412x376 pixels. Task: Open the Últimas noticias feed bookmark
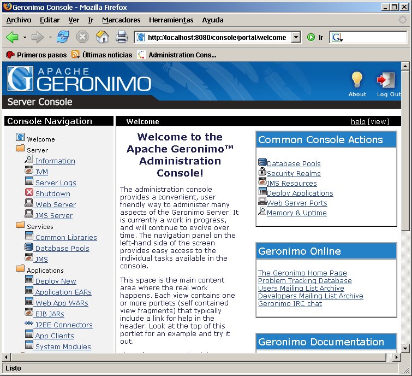point(102,55)
